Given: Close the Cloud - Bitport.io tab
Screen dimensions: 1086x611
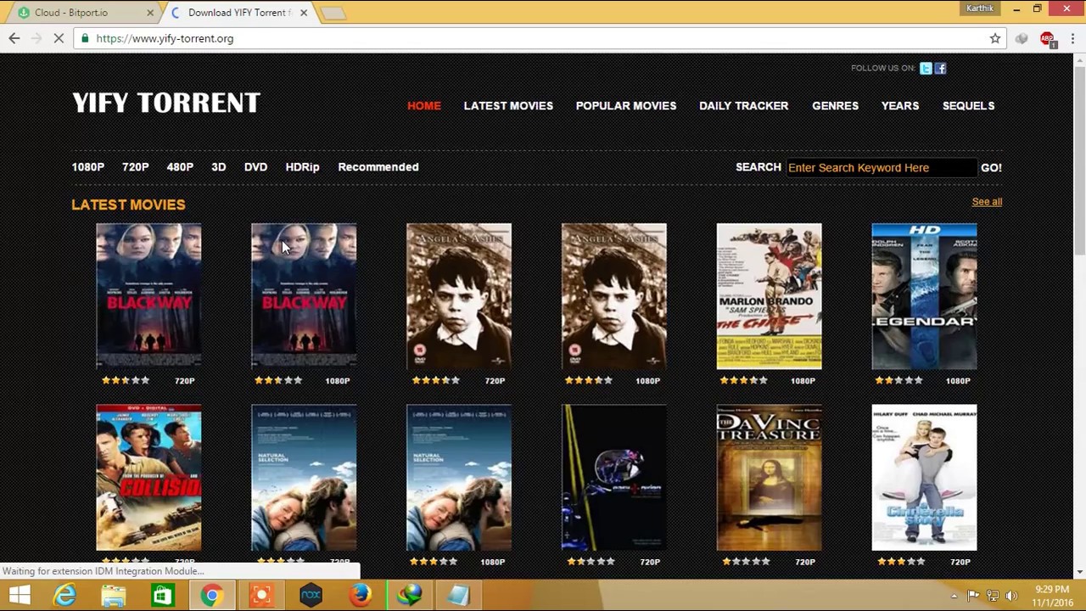Looking at the screenshot, I should tap(150, 13).
